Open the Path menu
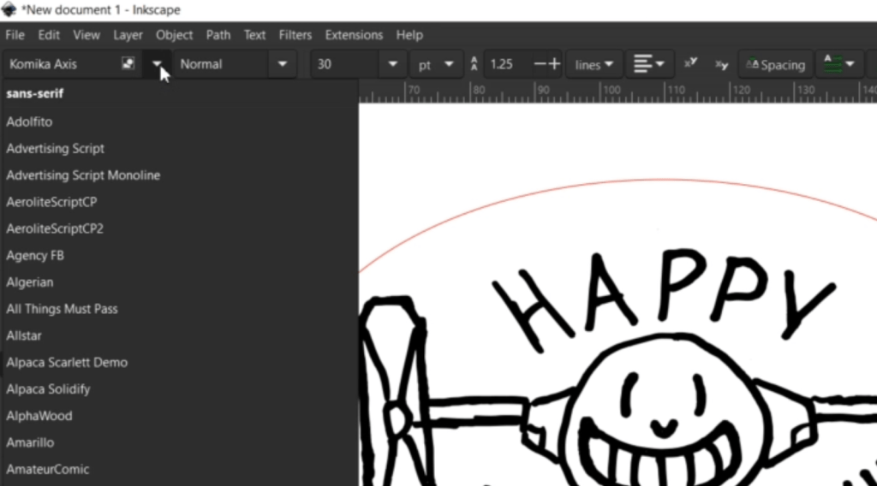The height and width of the screenshot is (486, 877). [218, 35]
